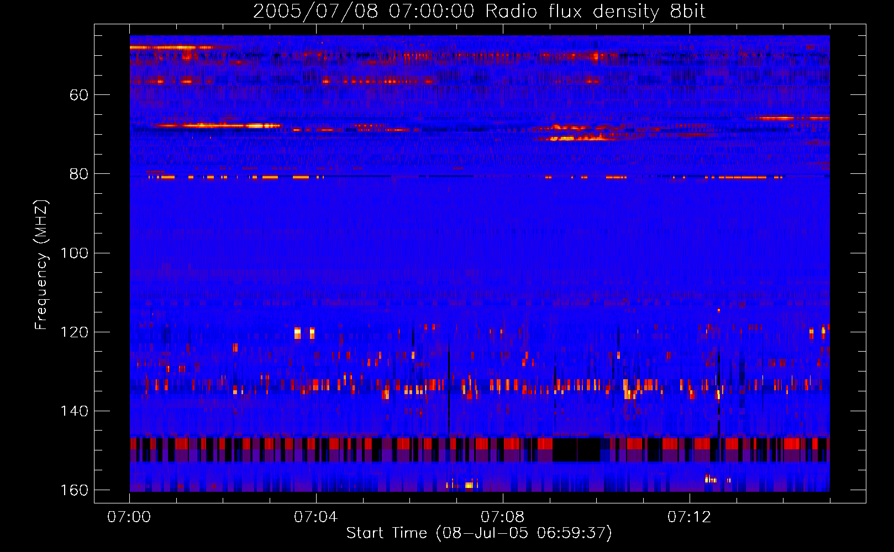Click the '07:00' time axis label
Image resolution: width=894 pixels, height=552 pixels.
tap(129, 517)
